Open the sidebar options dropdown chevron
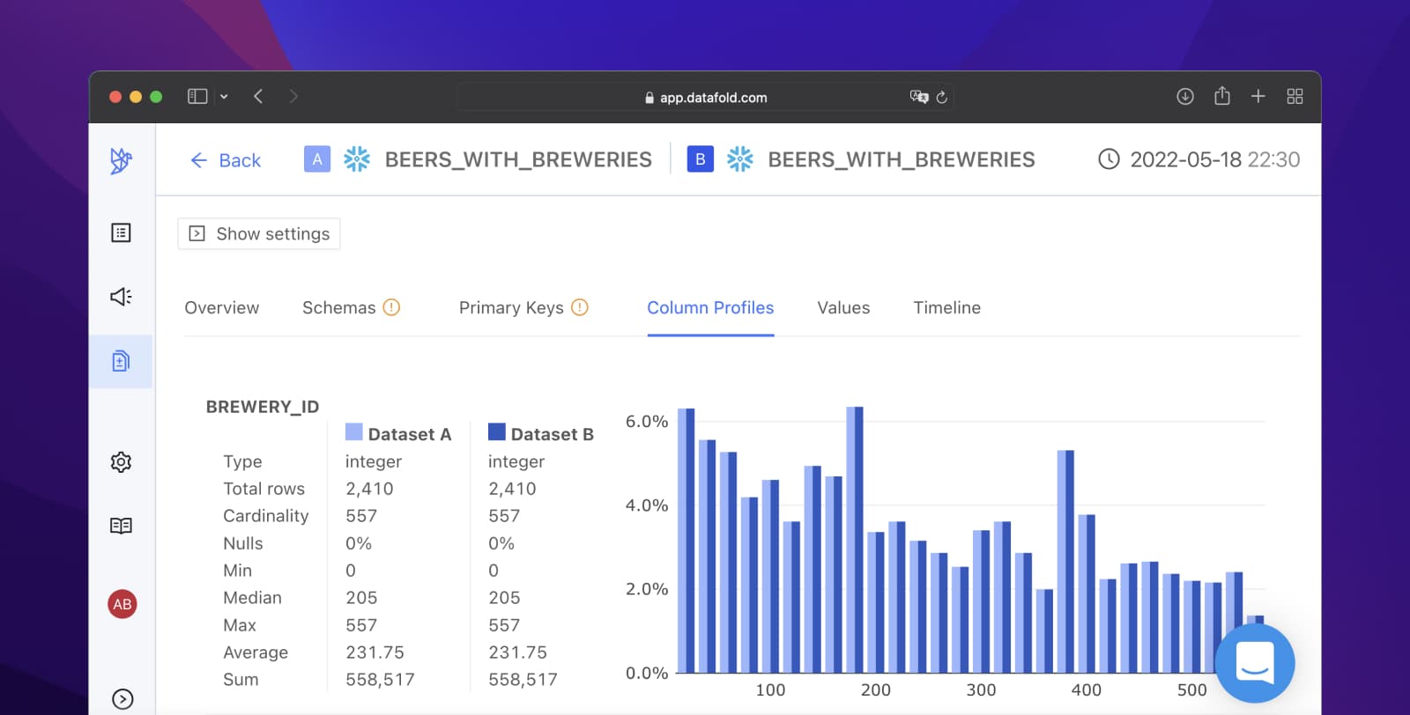The width and height of the screenshot is (1410, 715). [224, 97]
